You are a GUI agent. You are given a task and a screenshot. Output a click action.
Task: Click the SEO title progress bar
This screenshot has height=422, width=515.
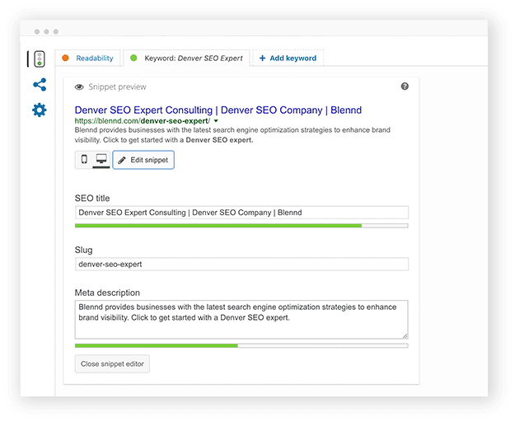coord(241,226)
